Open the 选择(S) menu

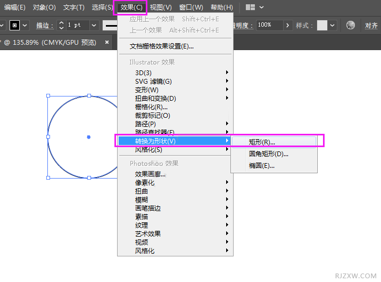click(102, 7)
